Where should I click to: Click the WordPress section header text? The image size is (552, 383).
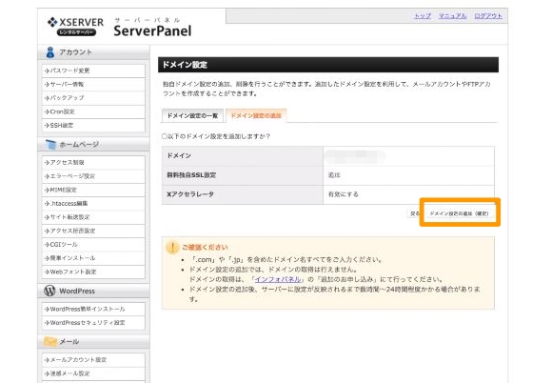(77, 291)
